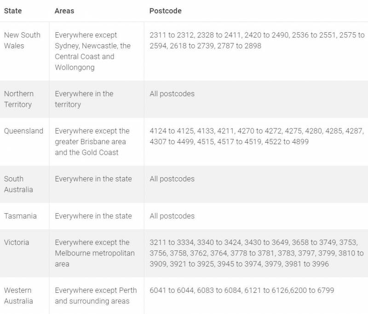This screenshot has height=314, width=368.
Task: Click the Victoria state cell
Action: (17, 242)
